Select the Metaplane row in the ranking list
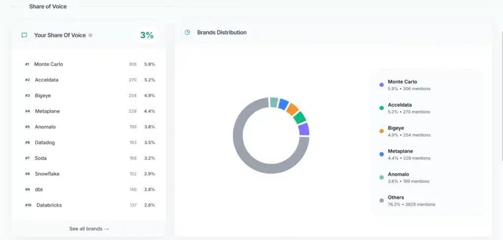 pos(90,111)
